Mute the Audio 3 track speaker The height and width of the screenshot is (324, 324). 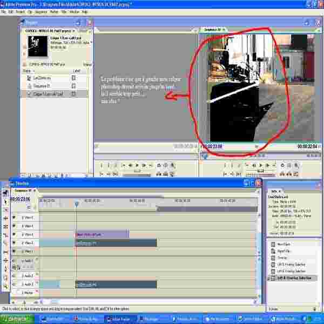14,285
